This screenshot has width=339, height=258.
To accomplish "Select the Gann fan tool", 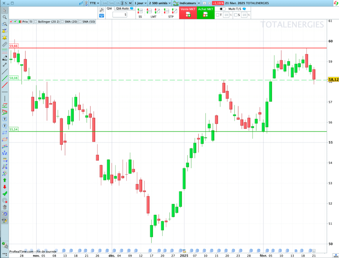I will tap(5, 167).
